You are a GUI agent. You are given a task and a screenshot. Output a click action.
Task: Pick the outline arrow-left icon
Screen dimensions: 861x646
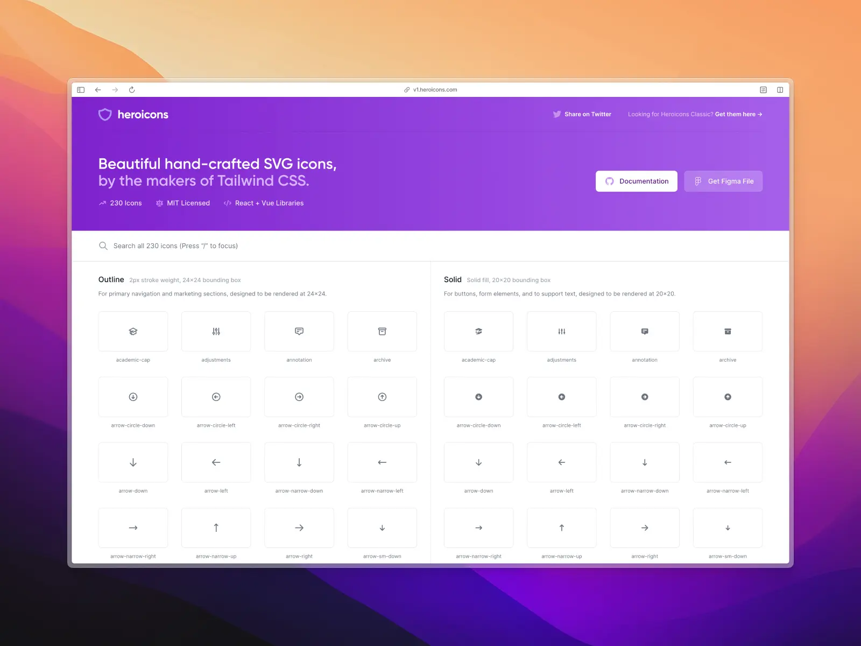pos(216,462)
